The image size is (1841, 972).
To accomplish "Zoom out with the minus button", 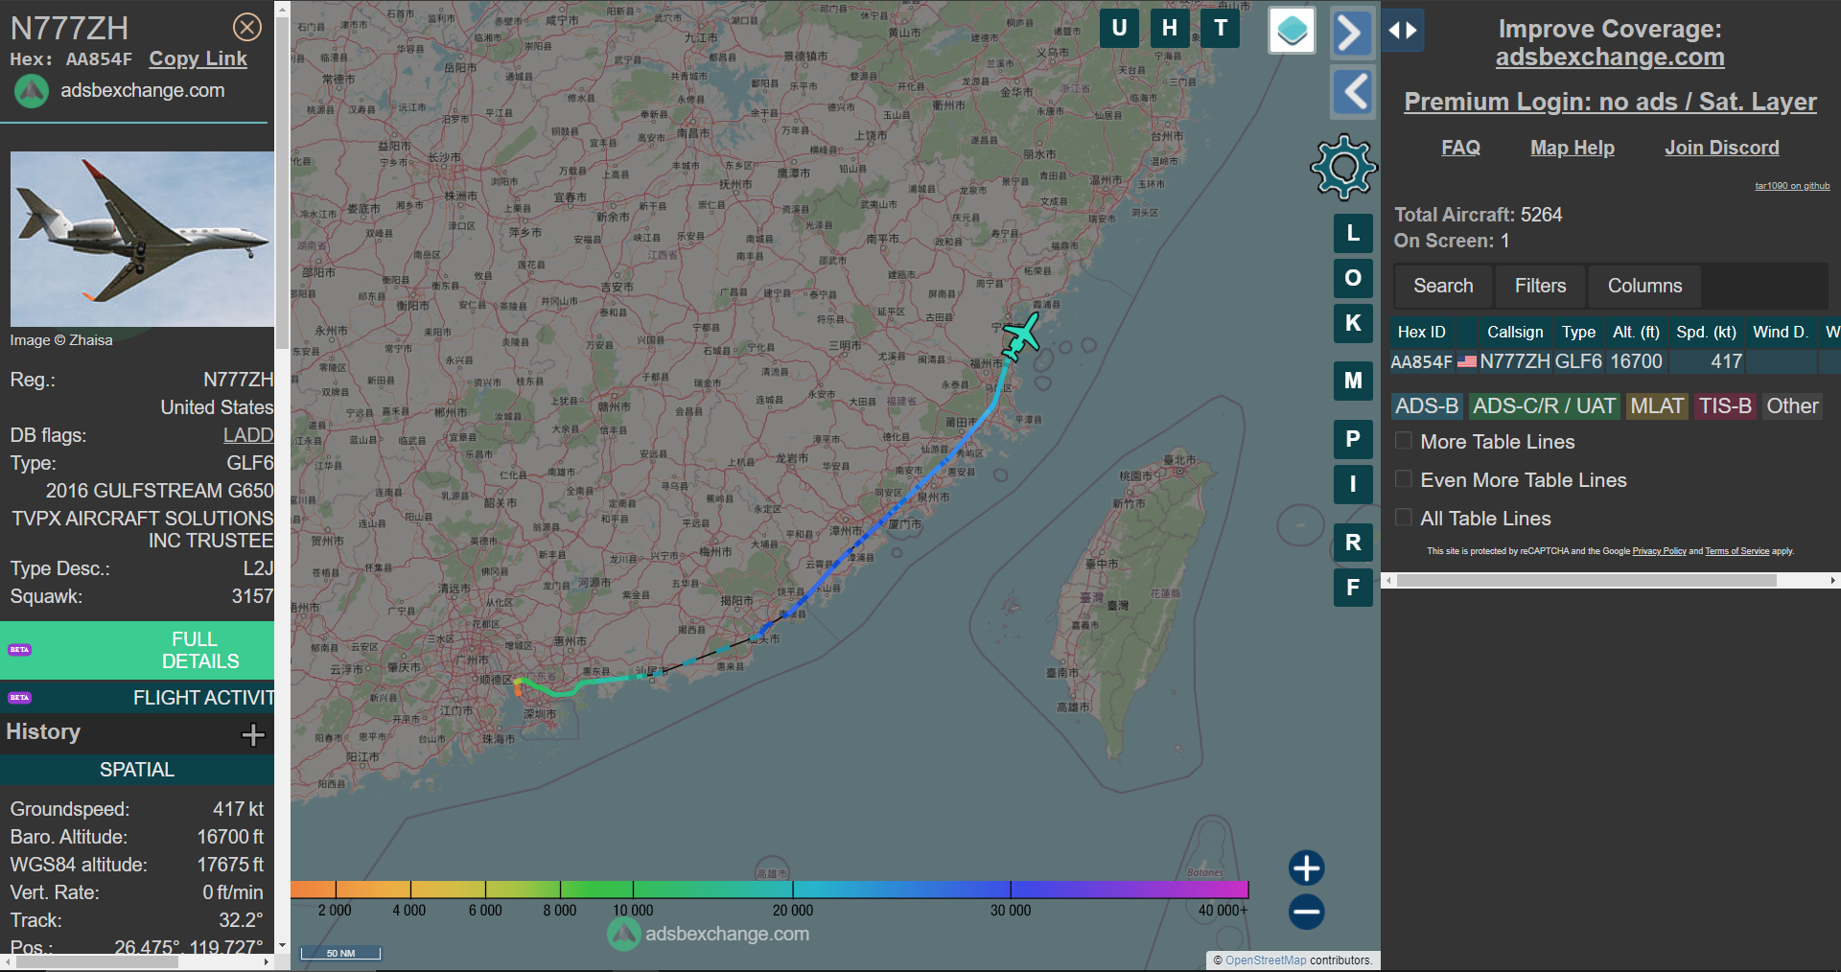I will pos(1306,912).
